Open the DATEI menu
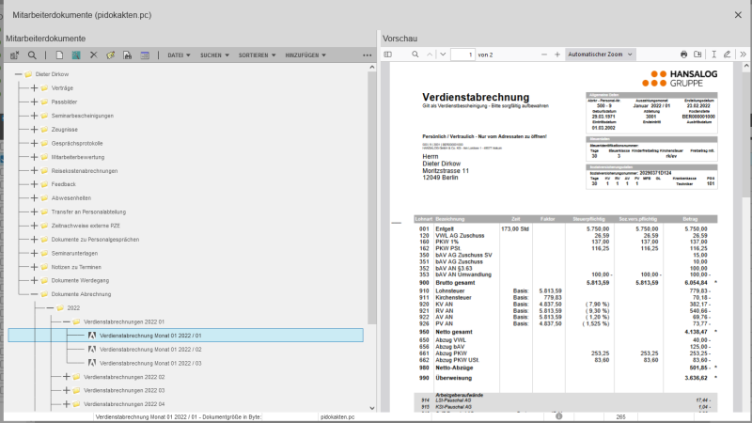This screenshot has height=423, width=752. pyautogui.click(x=179, y=55)
